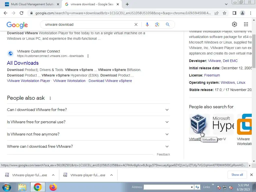Expand the taskbar Links toolbar chevron
Screen dimensions: 256x192
tap(213, 185)
